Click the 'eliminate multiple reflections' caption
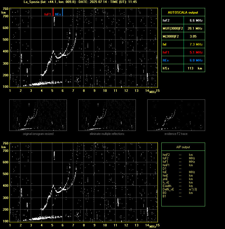The width and height of the screenshot is (225, 229). coord(107,134)
